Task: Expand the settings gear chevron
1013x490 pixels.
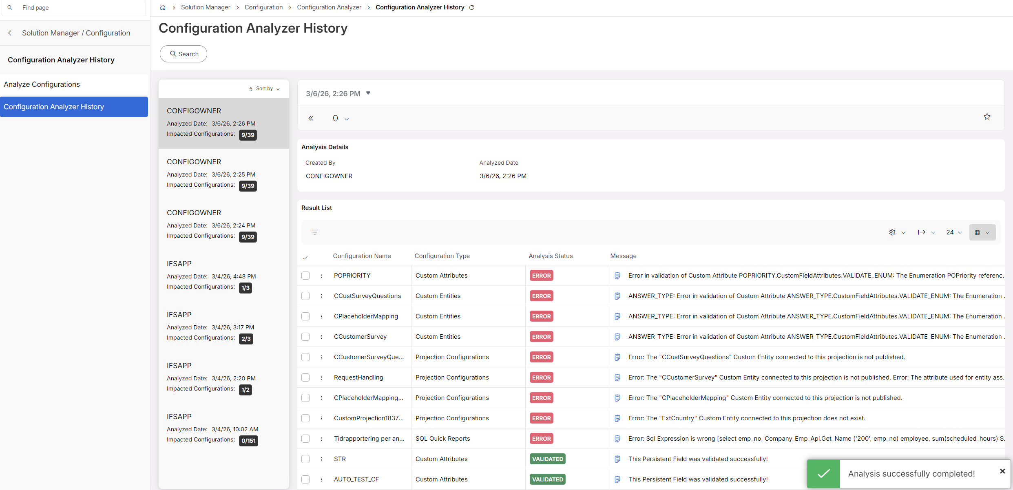Action: point(903,233)
